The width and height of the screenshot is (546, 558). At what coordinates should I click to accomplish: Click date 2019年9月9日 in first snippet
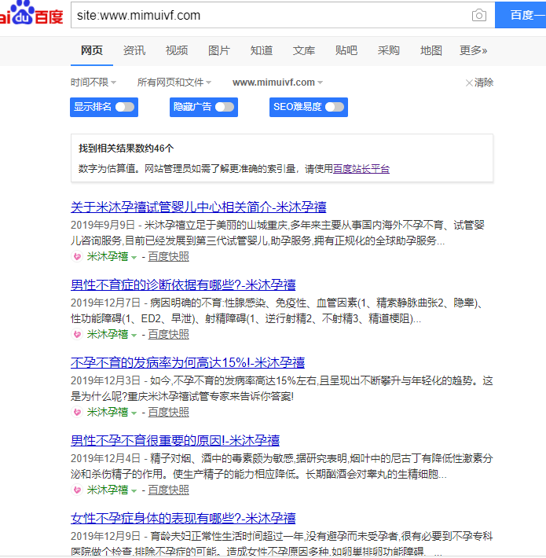click(102, 225)
